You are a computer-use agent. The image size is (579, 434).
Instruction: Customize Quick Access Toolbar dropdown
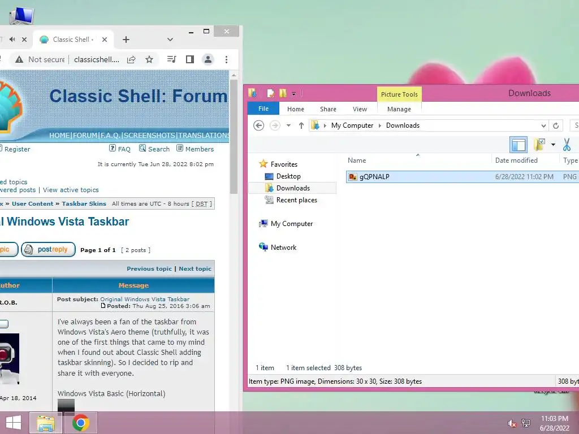click(294, 94)
